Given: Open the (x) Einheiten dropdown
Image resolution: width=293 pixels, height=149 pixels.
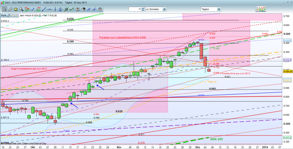Looking at the screenshot, I should [165, 9].
